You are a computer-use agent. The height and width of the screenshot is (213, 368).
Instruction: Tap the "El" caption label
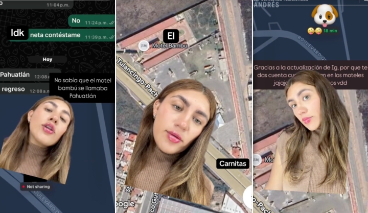tap(170, 35)
